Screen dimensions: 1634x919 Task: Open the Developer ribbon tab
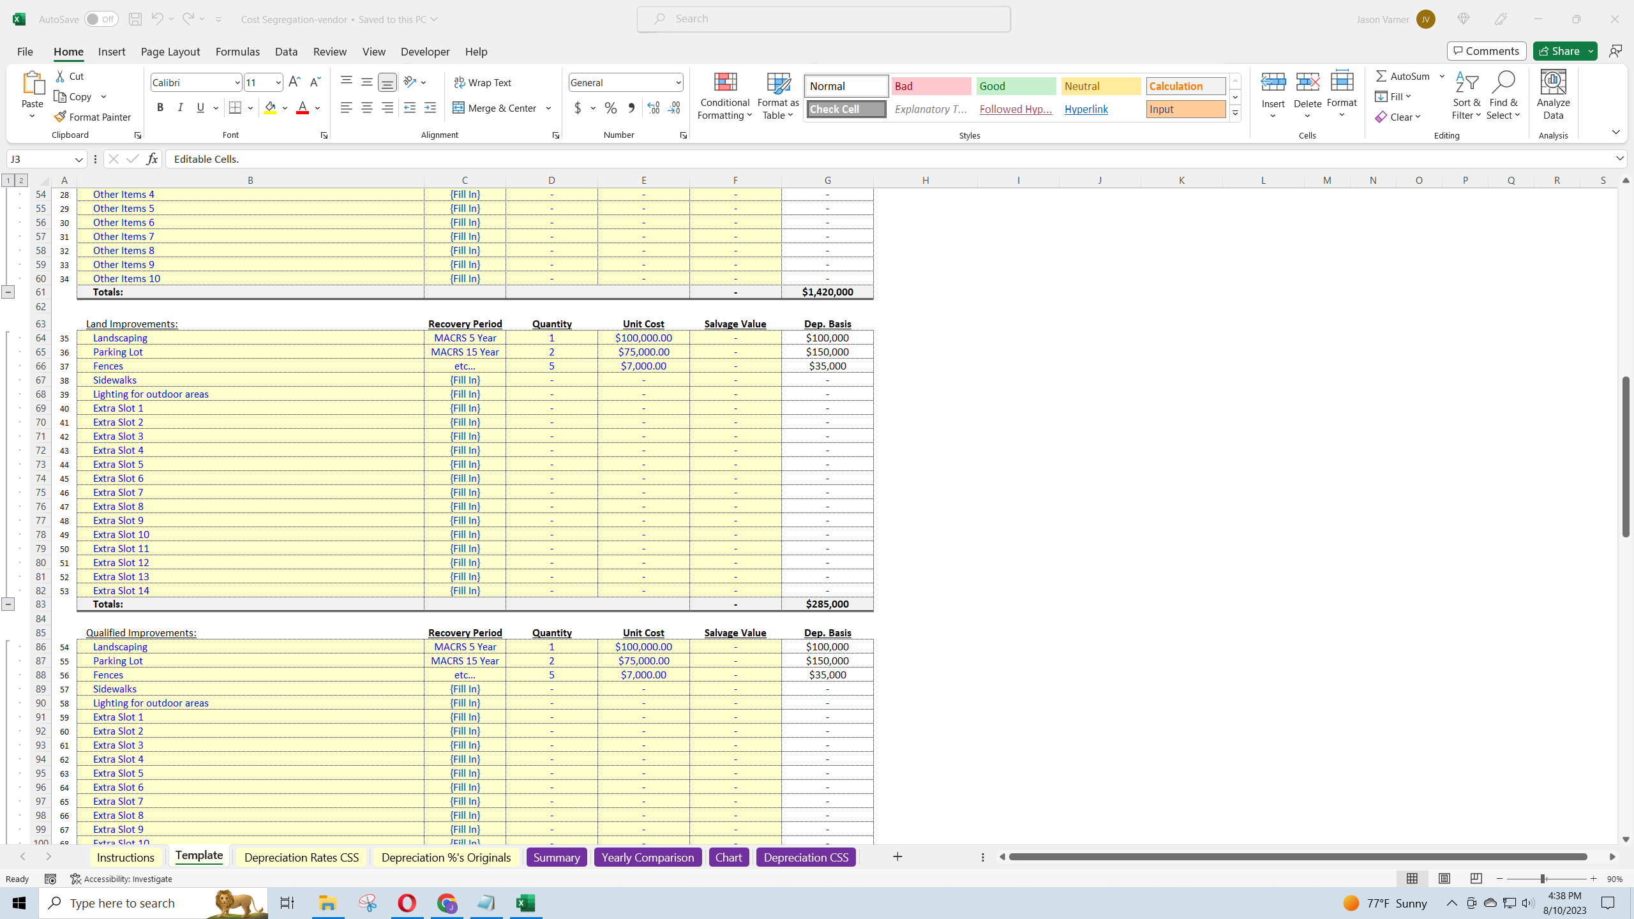click(425, 52)
